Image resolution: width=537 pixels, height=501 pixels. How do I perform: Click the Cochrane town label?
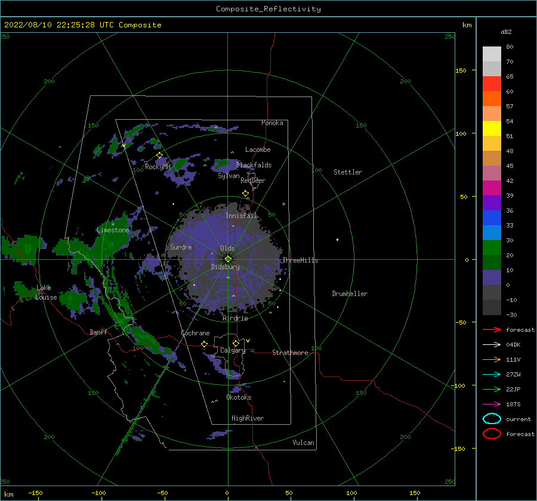coord(195,333)
